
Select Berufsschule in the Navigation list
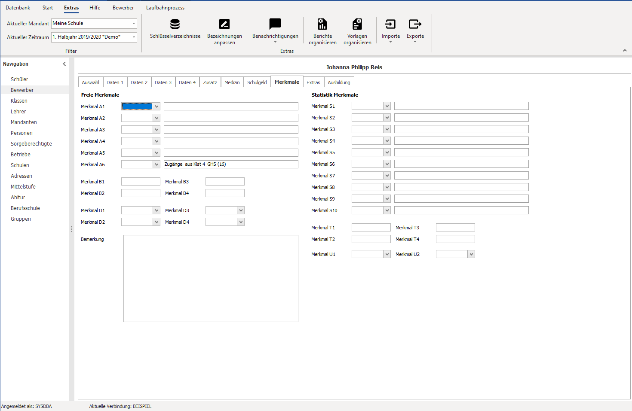[25, 208]
